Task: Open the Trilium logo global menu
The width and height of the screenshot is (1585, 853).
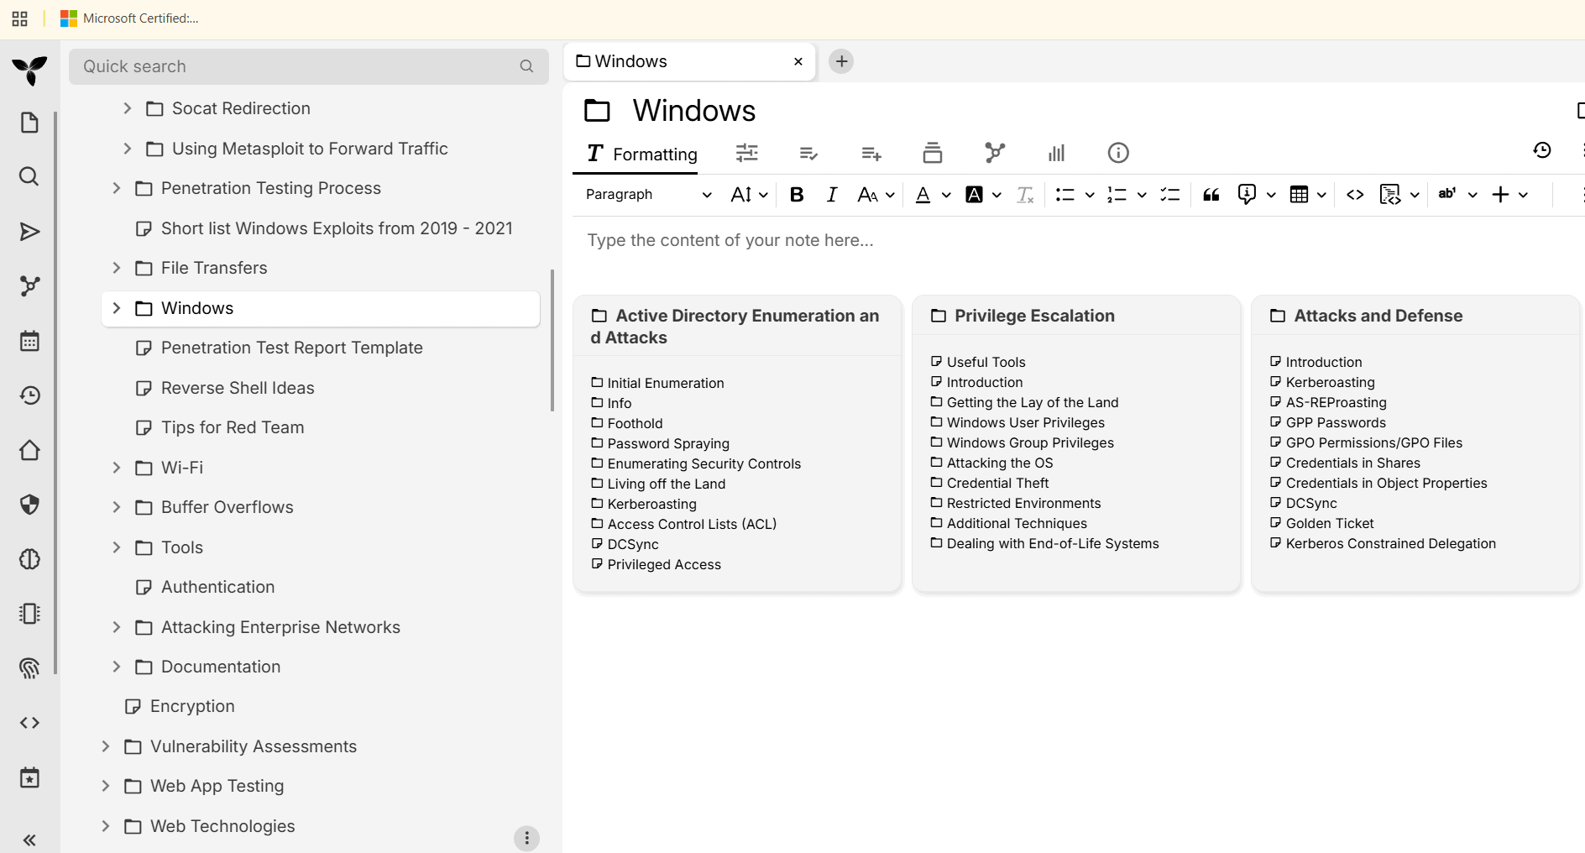Action: point(29,71)
